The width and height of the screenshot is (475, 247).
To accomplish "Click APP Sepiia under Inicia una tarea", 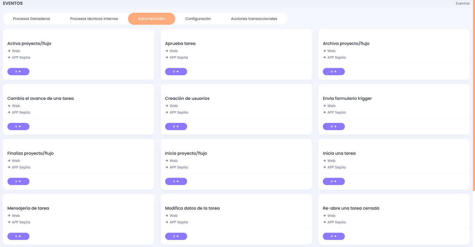I will click(337, 167).
